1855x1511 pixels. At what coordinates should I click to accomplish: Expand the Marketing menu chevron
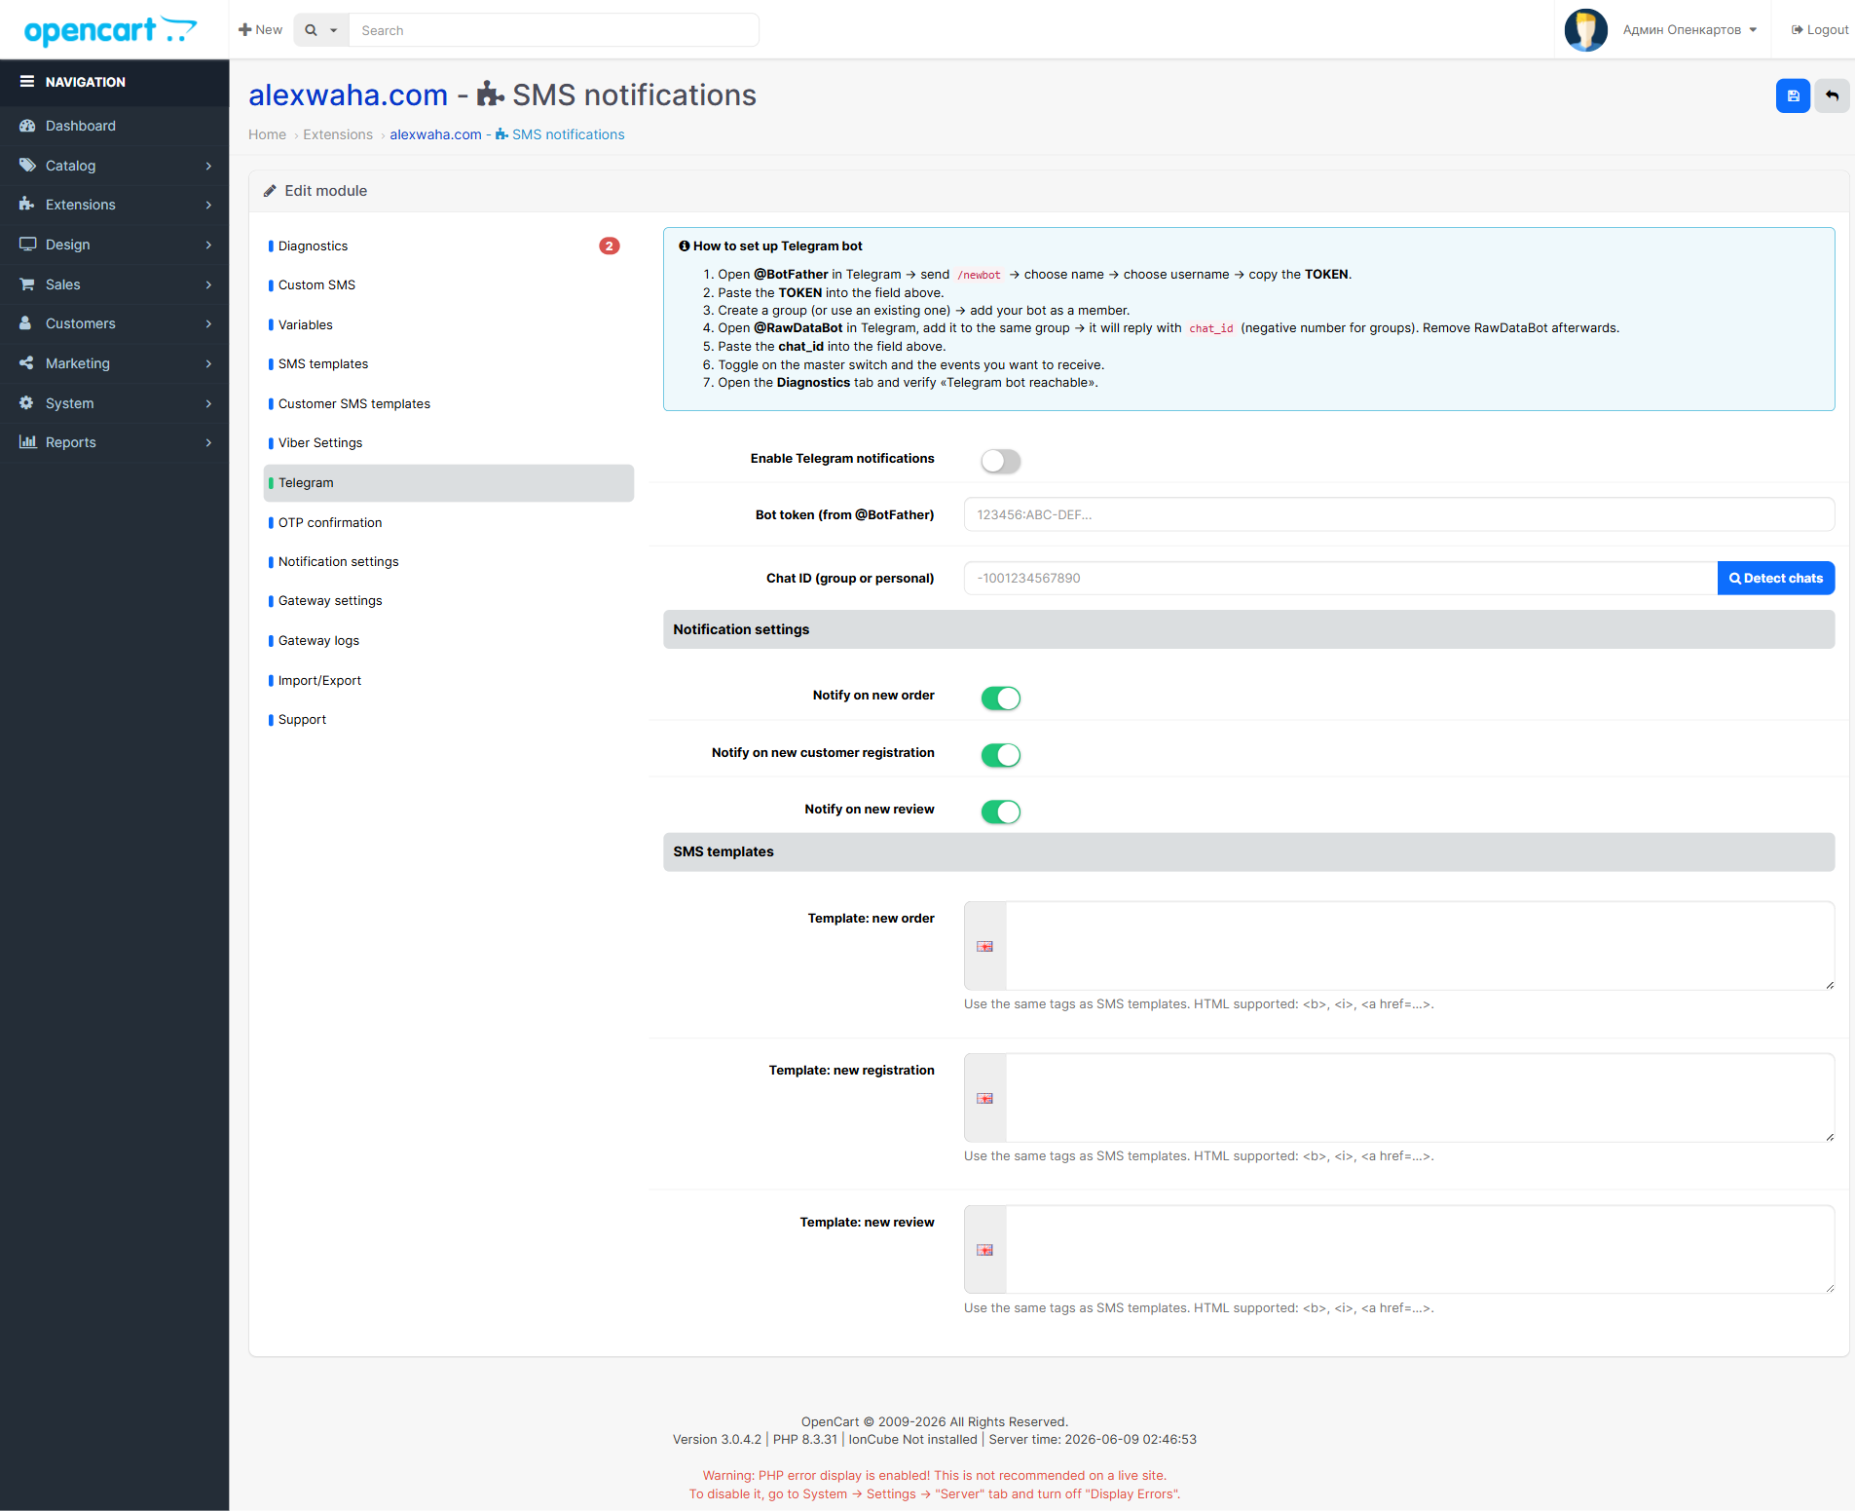pos(208,364)
